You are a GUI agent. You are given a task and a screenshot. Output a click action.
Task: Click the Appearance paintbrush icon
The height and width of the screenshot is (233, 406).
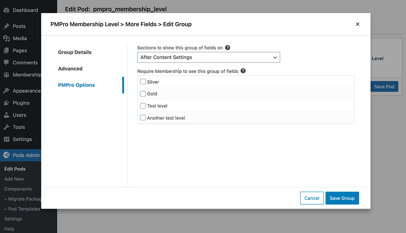[x=6, y=90]
